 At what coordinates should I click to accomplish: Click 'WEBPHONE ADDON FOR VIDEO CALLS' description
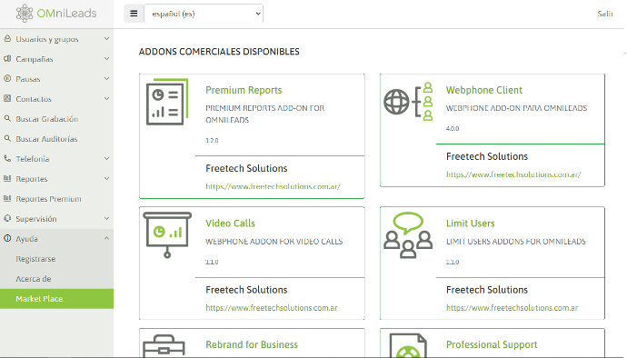pyautogui.click(x=274, y=242)
